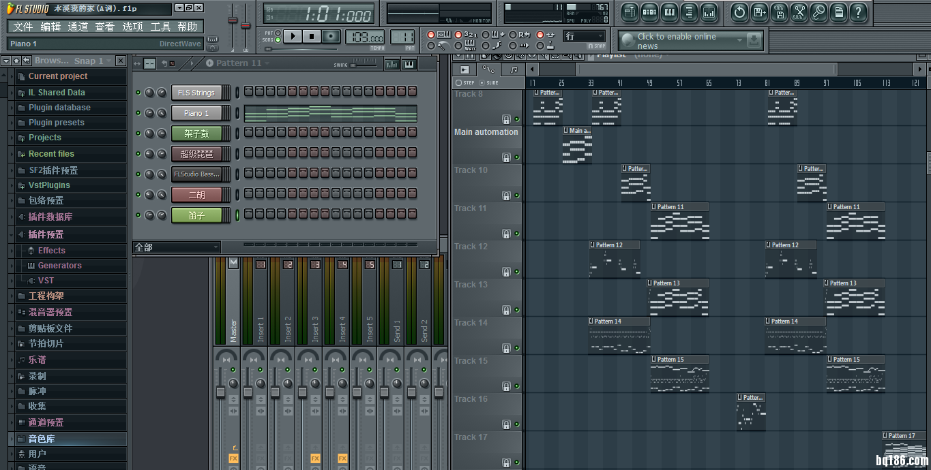Image resolution: width=931 pixels, height=470 pixels.
Task: Open the 工具 menu
Action: point(160,27)
